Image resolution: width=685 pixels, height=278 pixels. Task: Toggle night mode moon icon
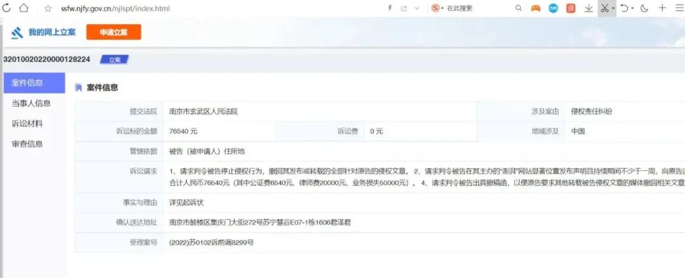644,8
